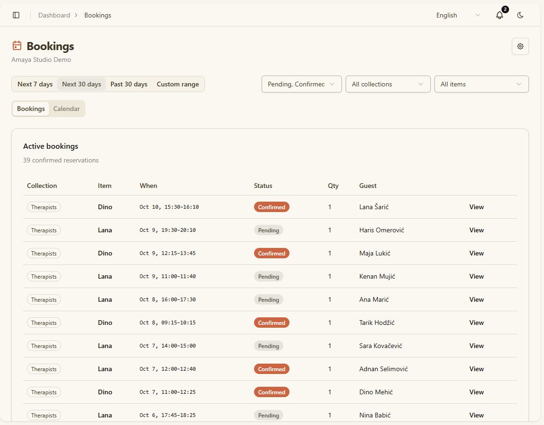Click Confirmed badge for Lana Šarić

click(x=272, y=207)
